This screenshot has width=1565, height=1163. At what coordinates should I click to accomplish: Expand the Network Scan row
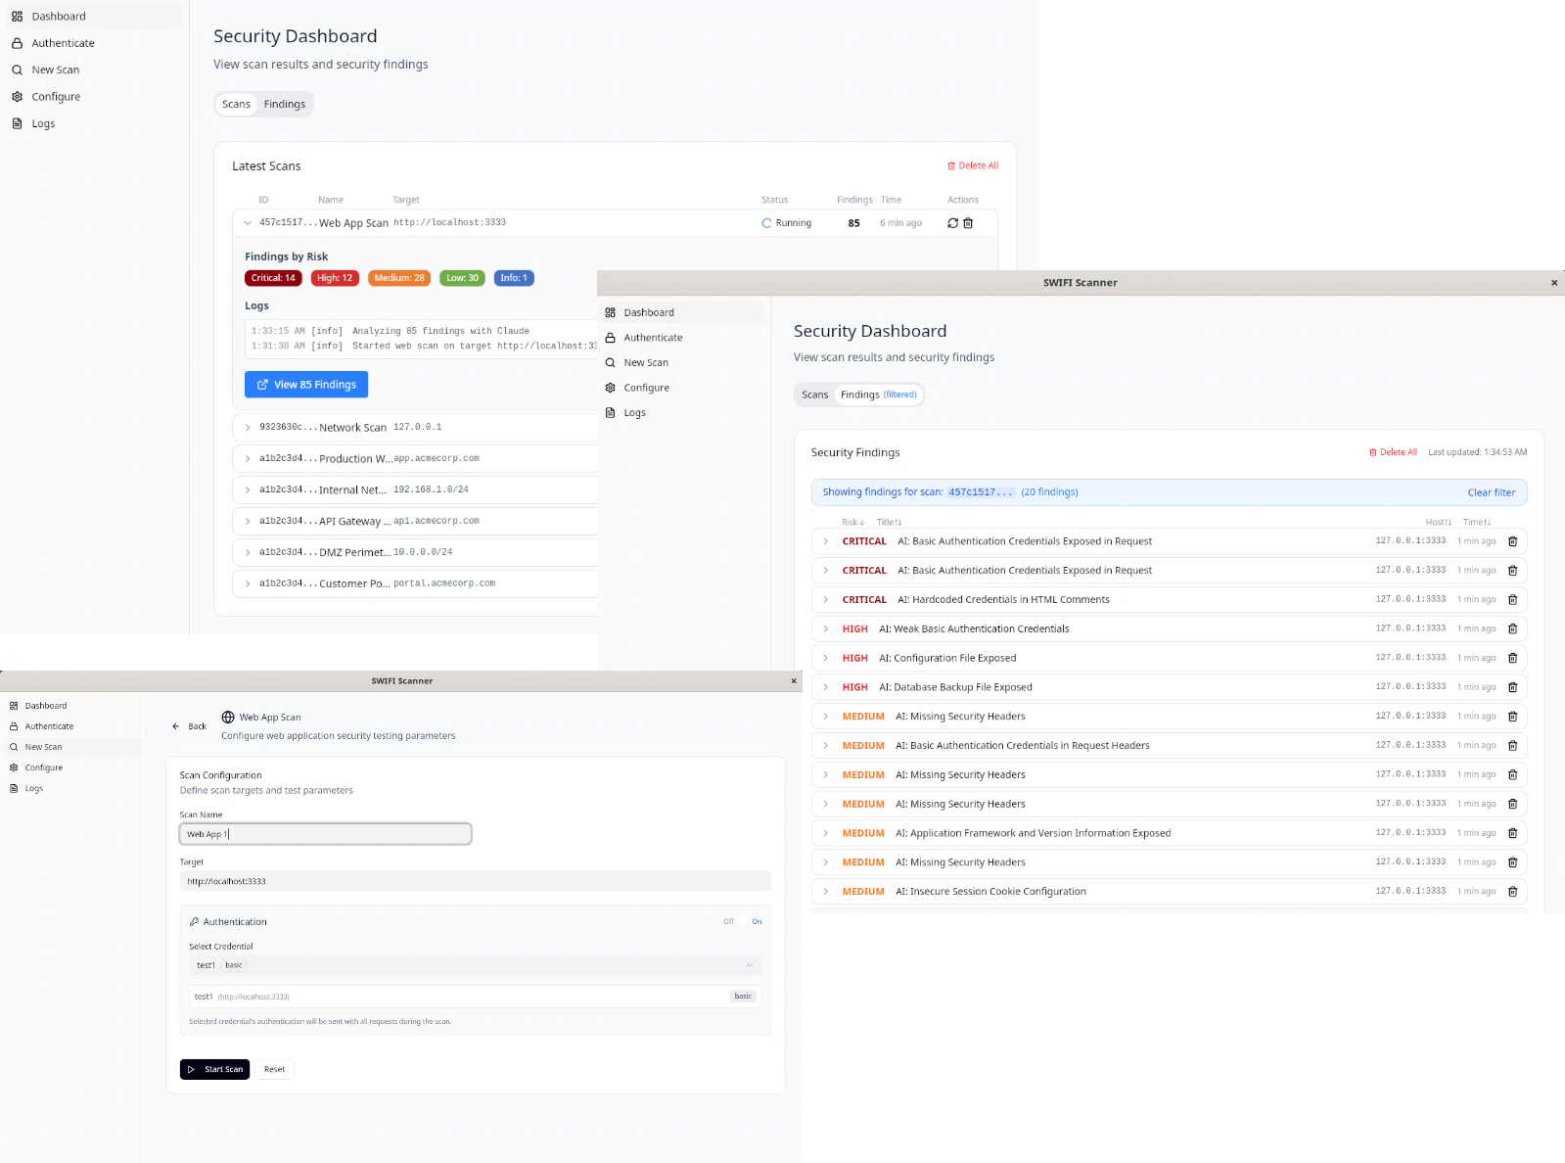(248, 428)
